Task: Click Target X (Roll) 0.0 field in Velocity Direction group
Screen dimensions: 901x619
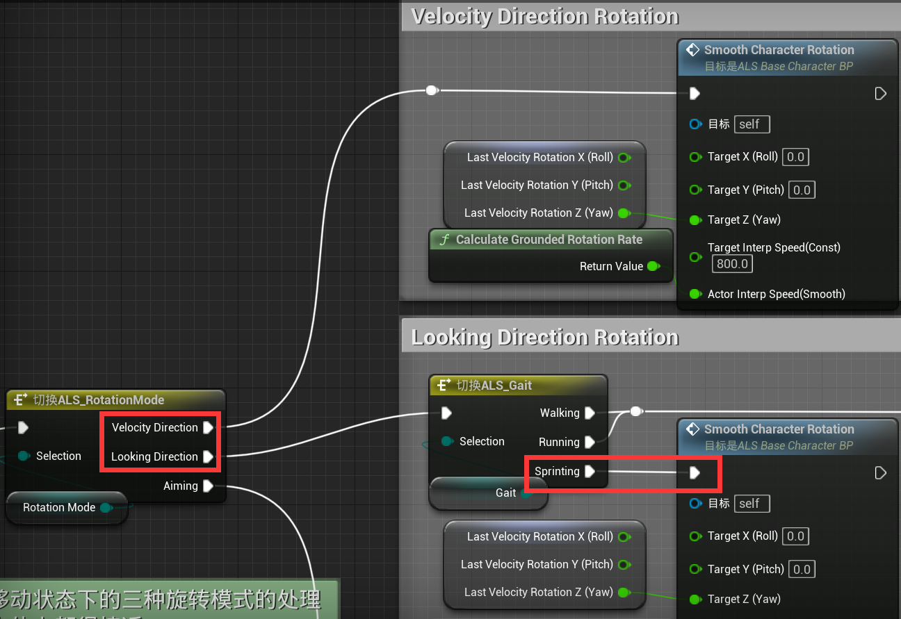Action: click(x=796, y=157)
